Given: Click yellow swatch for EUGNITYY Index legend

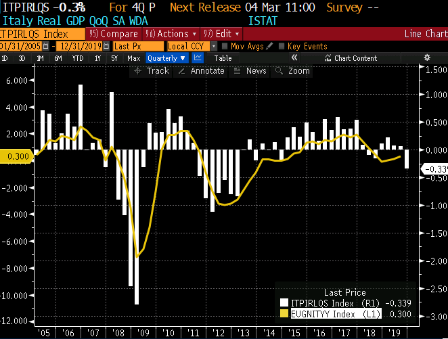Looking at the screenshot, I should [284, 313].
